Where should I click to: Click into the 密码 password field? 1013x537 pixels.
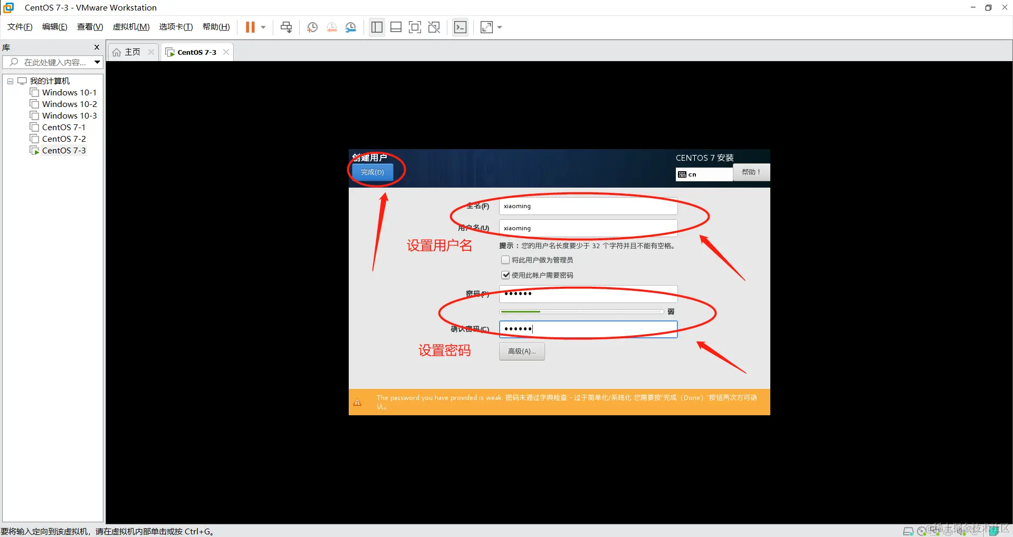coord(588,294)
